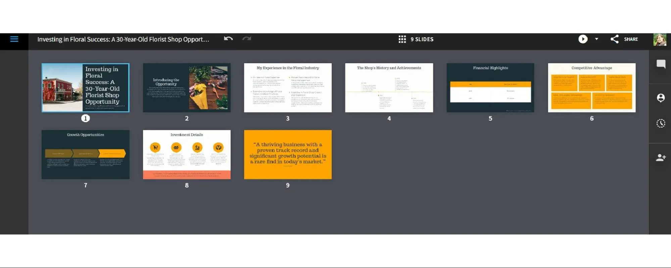Select the Financial Highlights slide thumbnail
This screenshot has height=268, width=671.
pos(490,88)
